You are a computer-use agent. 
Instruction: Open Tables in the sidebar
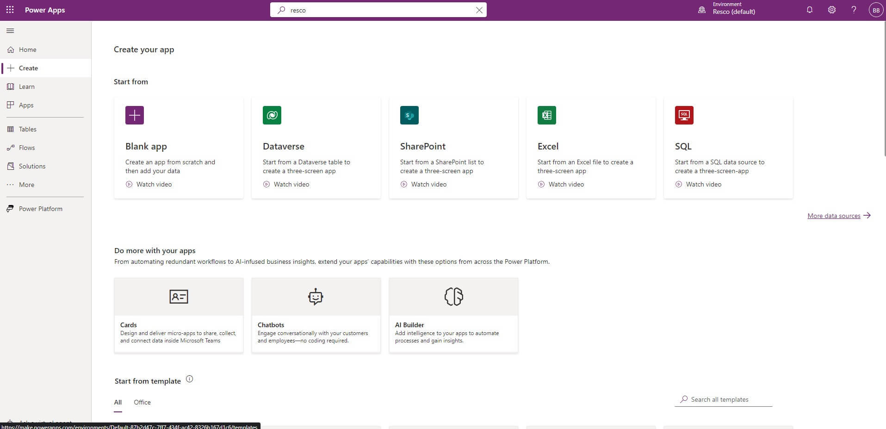45,129
